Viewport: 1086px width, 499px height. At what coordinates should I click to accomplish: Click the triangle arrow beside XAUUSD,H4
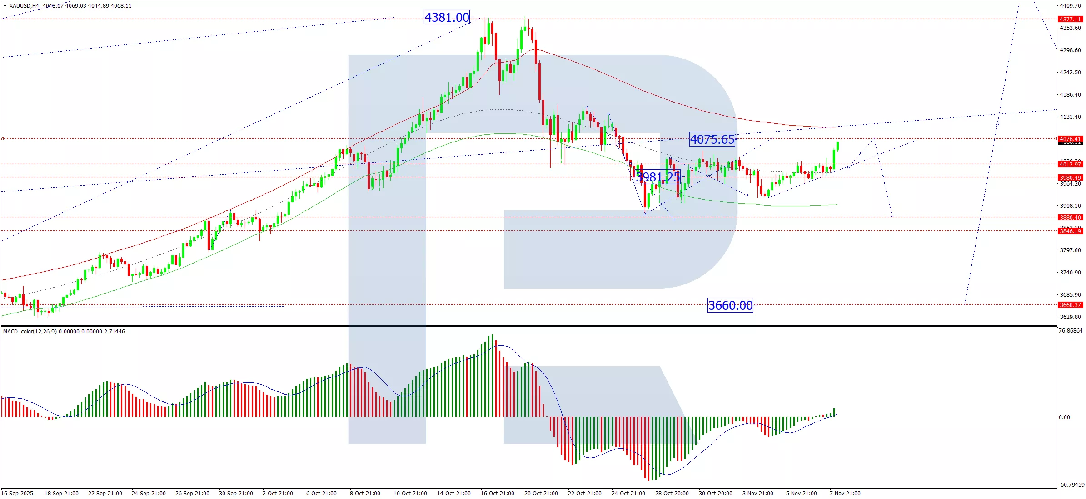pyautogui.click(x=5, y=6)
